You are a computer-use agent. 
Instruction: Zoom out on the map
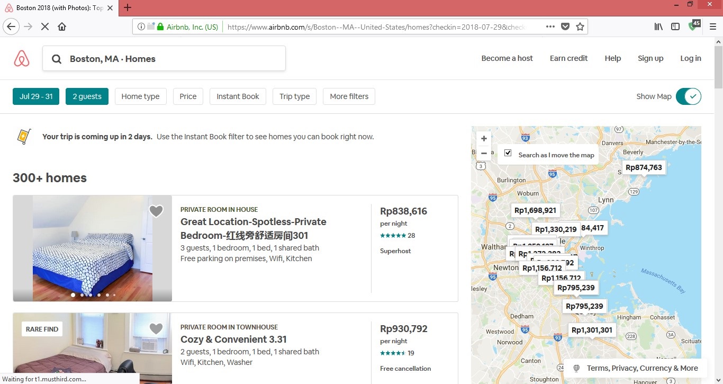click(x=484, y=154)
